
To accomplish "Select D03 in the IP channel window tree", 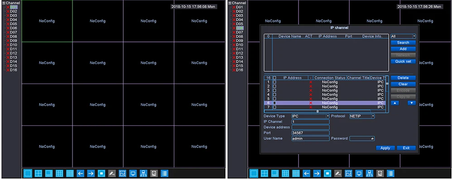I will click(240, 15).
